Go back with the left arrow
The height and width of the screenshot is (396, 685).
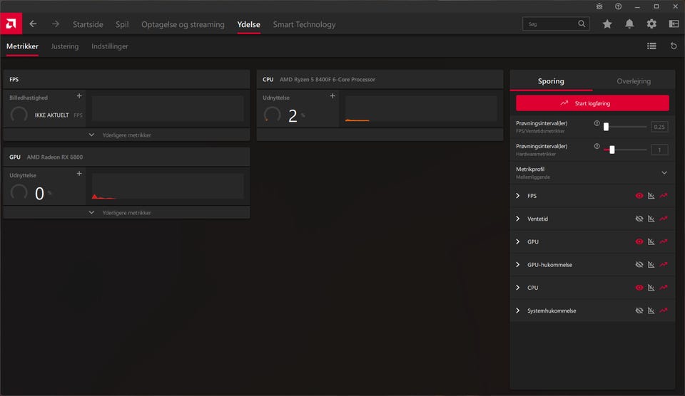(33, 24)
